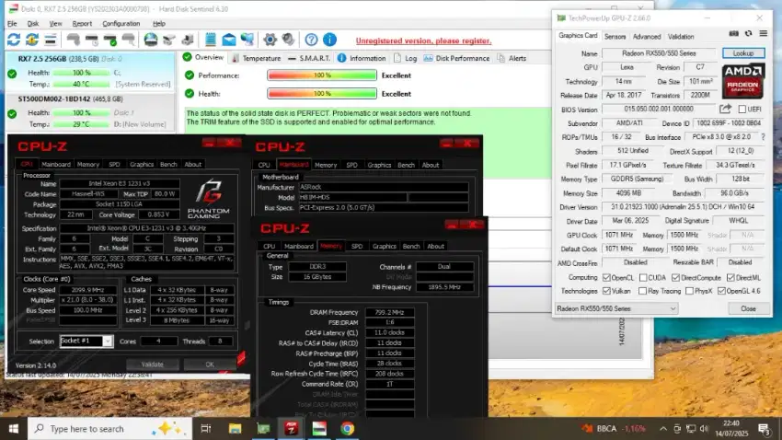
Task: Switch to the Temperature tab
Action: (x=256, y=58)
